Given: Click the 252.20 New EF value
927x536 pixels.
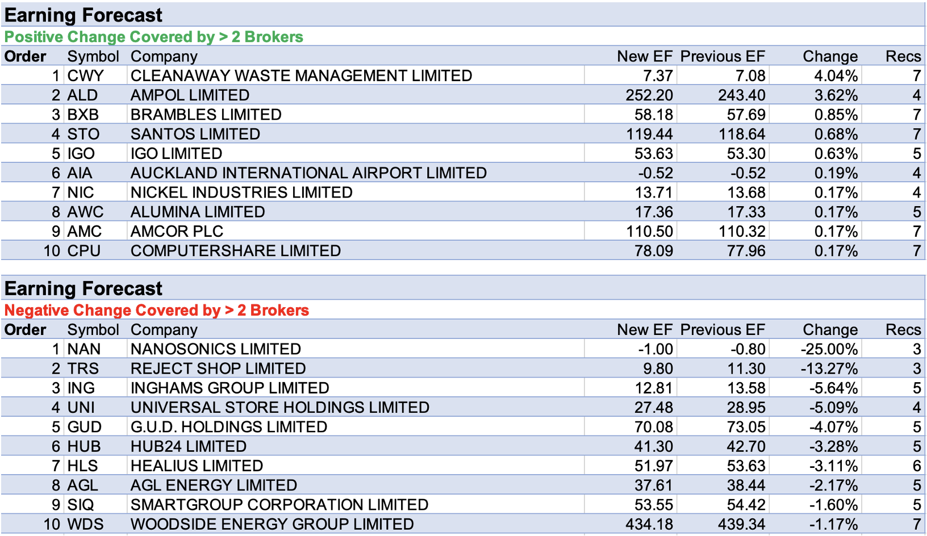Looking at the screenshot, I should [649, 95].
